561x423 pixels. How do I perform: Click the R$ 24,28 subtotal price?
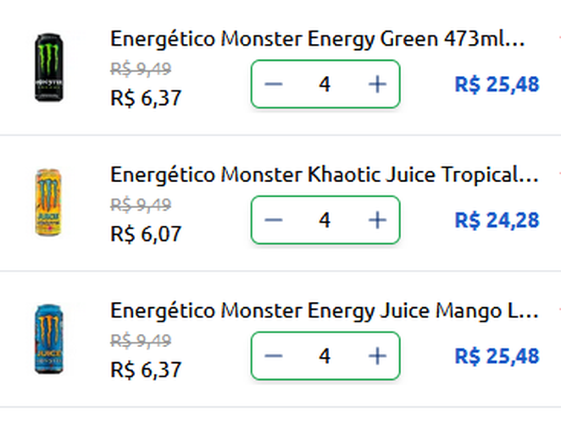(497, 221)
